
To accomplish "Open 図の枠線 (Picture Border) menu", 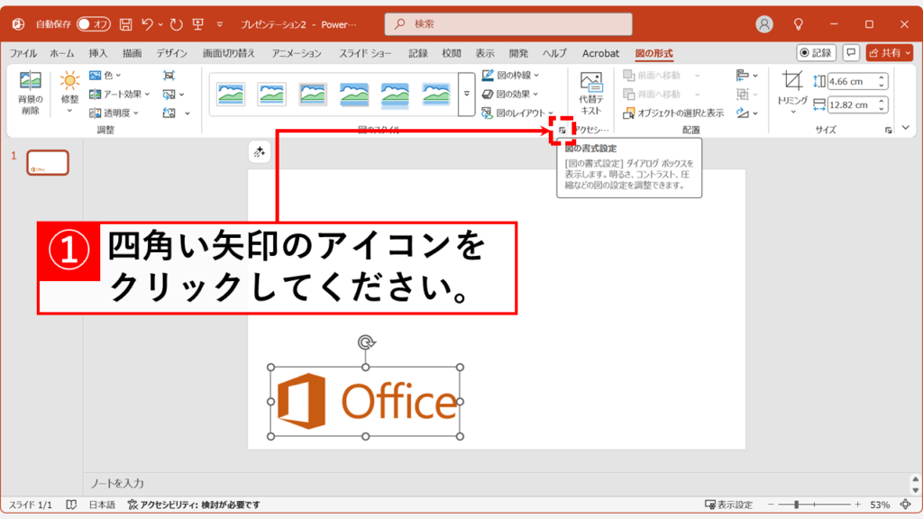I will pyautogui.click(x=510, y=76).
